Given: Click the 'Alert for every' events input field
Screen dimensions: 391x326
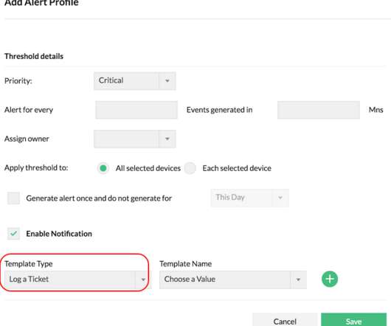Looking at the screenshot, I should pos(136,110).
